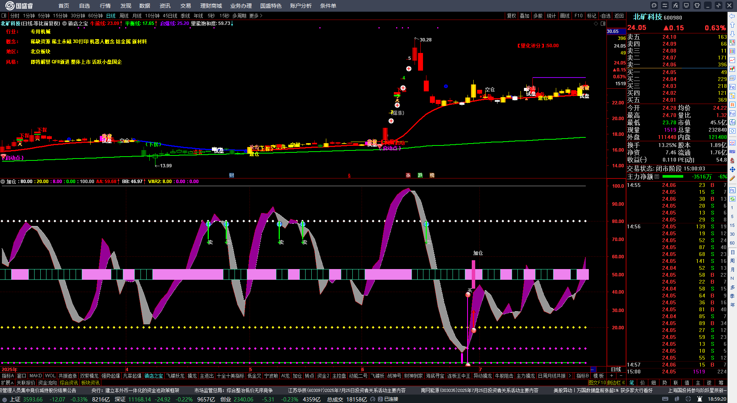This screenshot has width=737, height=403.
Task: Click the 央行 news headline in ticker
Action: coord(135,390)
